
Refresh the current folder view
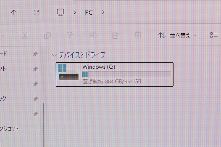click(x=36, y=12)
